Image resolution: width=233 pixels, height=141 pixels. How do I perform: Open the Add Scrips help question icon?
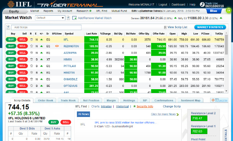pos(8,27)
